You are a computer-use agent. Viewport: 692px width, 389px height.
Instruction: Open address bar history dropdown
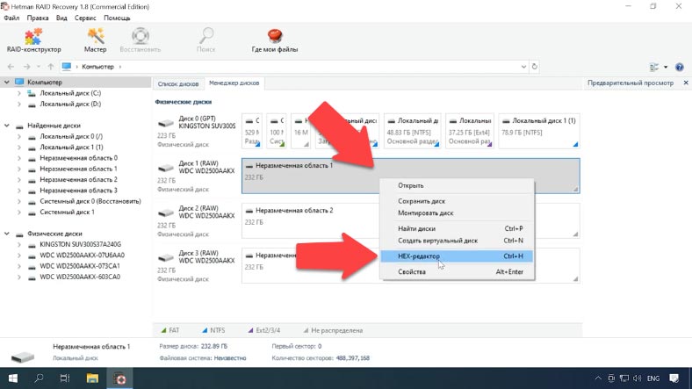(x=523, y=67)
